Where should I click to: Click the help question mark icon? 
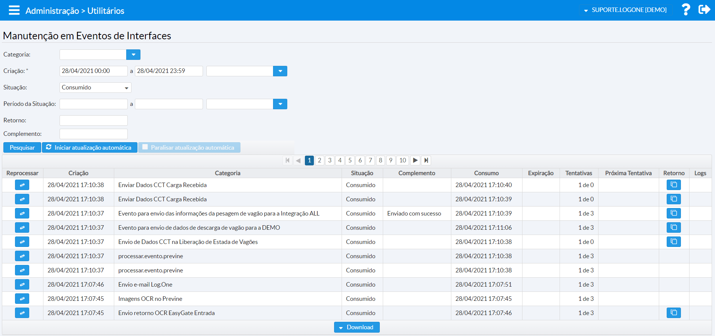[685, 10]
